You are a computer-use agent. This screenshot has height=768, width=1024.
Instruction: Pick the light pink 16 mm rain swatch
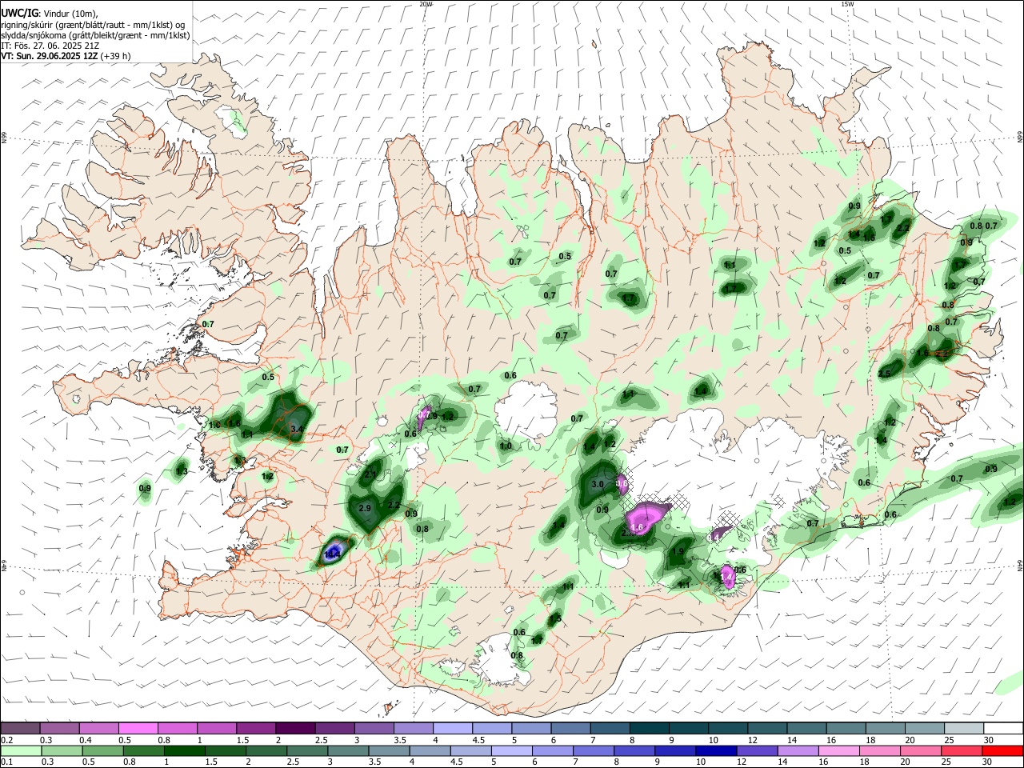click(838, 750)
